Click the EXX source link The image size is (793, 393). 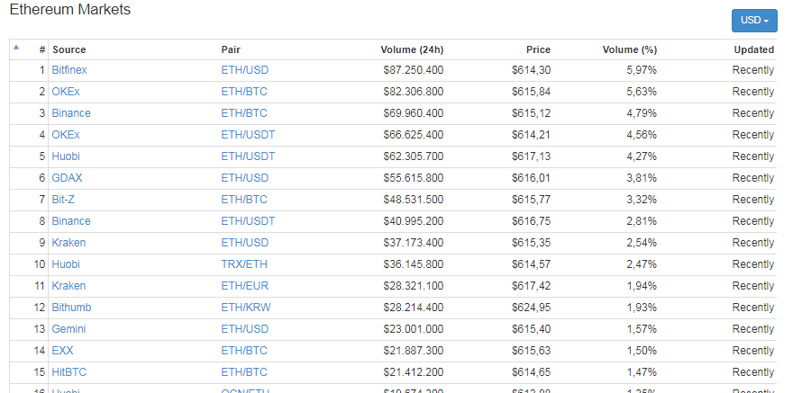pyautogui.click(x=62, y=351)
